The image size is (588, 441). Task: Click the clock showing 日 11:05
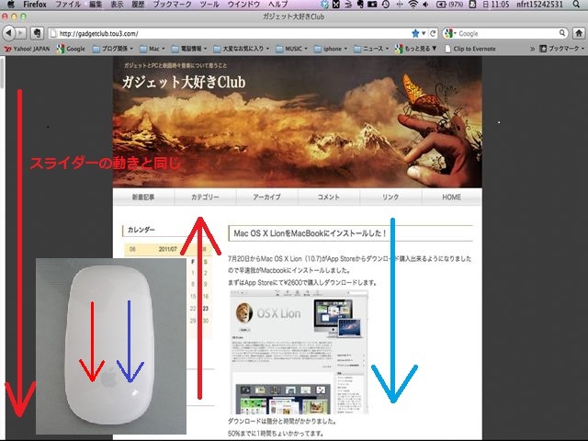[x=495, y=5]
